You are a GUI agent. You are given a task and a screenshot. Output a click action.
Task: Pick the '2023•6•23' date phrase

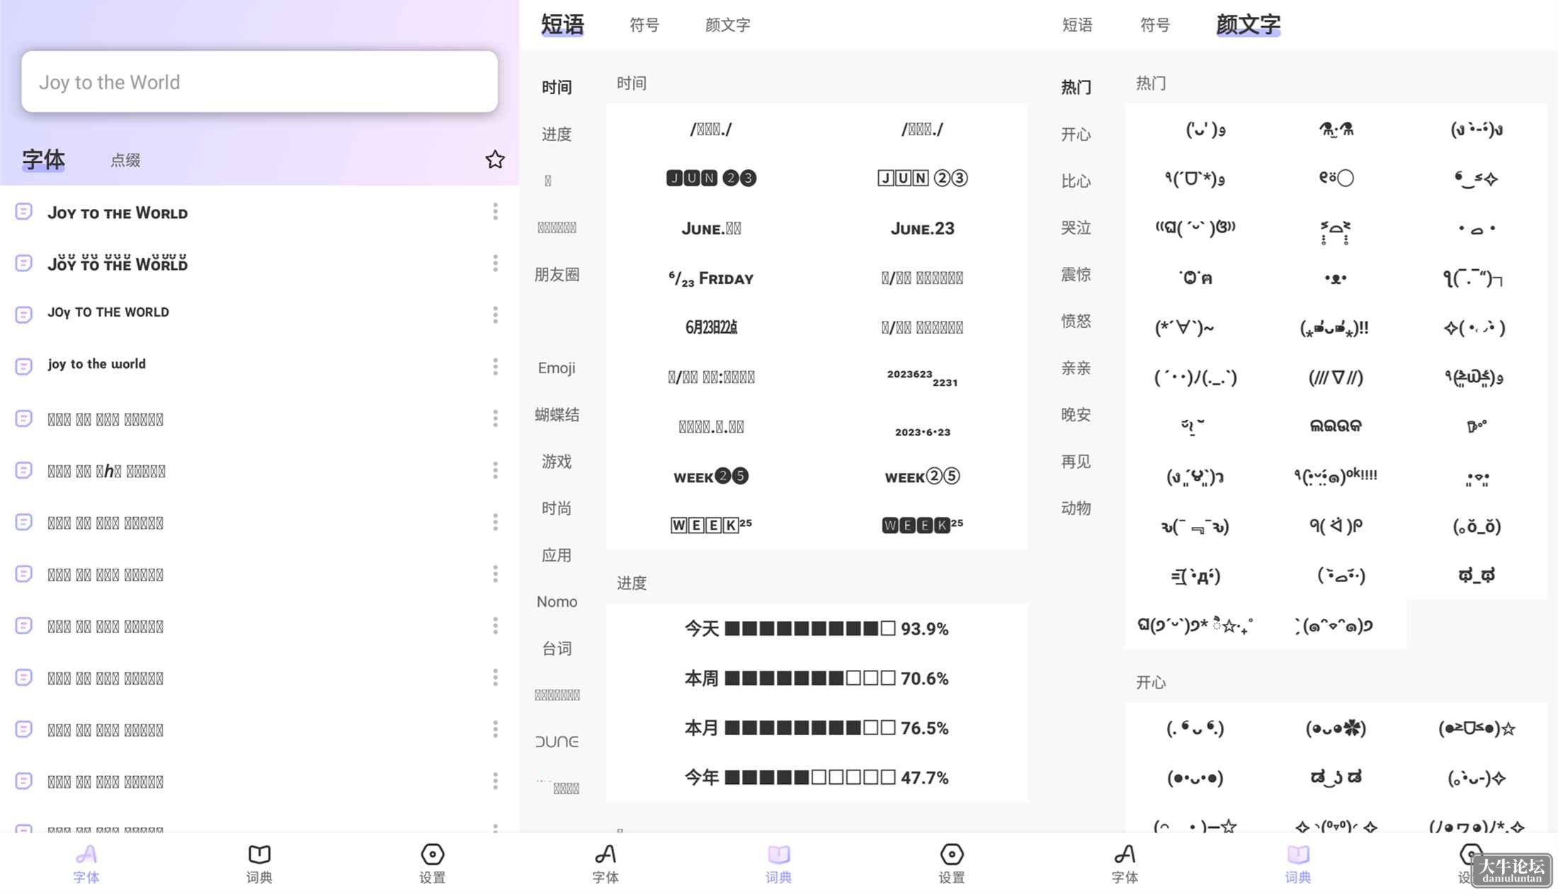pyautogui.click(x=922, y=432)
